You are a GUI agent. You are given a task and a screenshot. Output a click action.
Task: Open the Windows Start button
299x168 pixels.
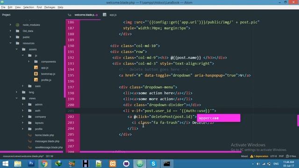pos(5,164)
